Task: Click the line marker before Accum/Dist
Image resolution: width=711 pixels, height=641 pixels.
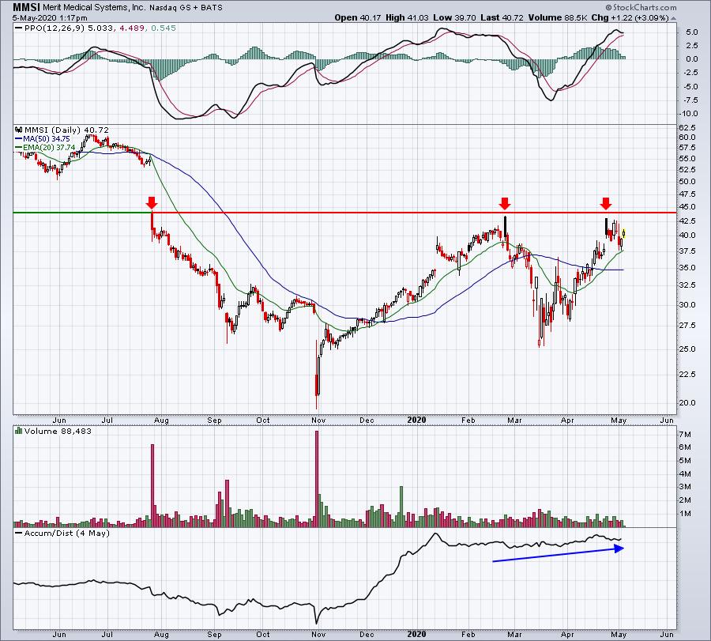Action: pos(18,534)
